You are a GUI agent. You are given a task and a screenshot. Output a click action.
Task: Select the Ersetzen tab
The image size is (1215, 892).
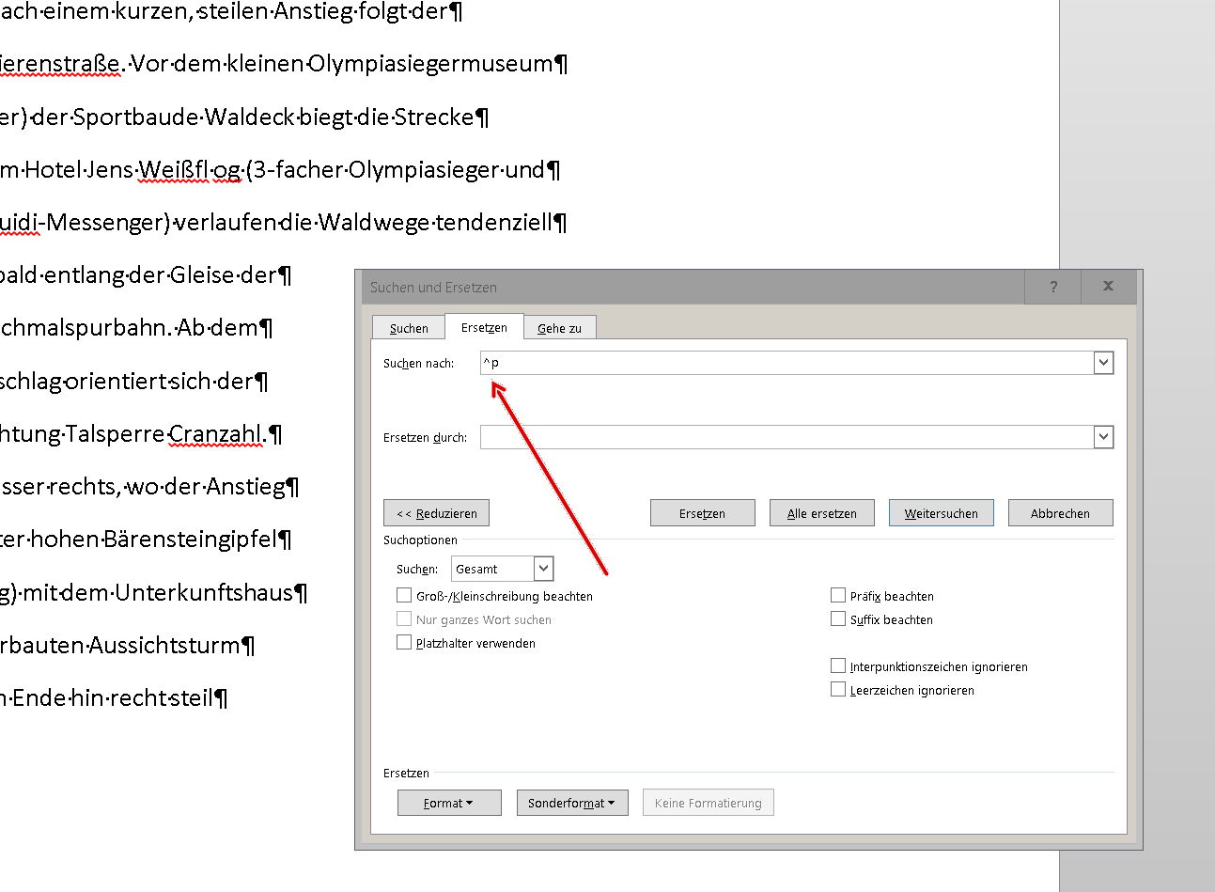(x=484, y=327)
